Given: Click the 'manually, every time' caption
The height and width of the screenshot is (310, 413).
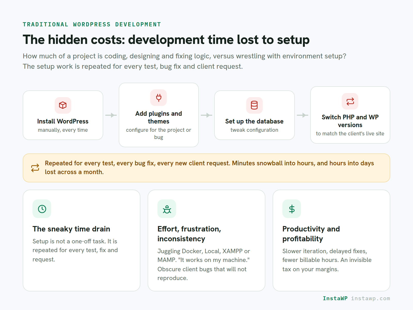Looking at the screenshot, I should tap(63, 130).
